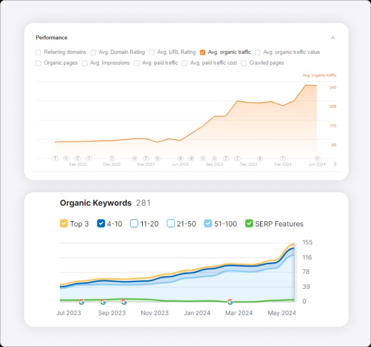Viewport: 371px width, 347px height.
Task: Click the Google update icon near Mar 2024
Action: pyautogui.click(x=230, y=302)
